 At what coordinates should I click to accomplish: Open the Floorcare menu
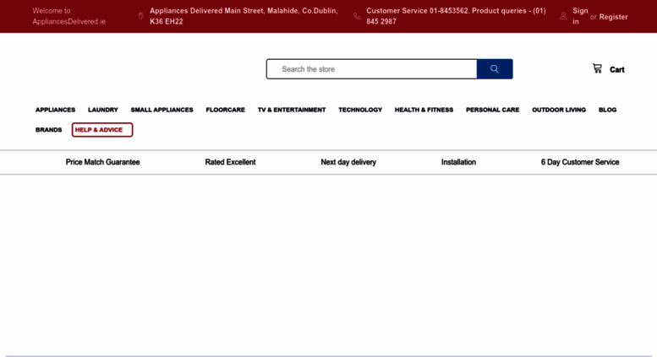226,110
